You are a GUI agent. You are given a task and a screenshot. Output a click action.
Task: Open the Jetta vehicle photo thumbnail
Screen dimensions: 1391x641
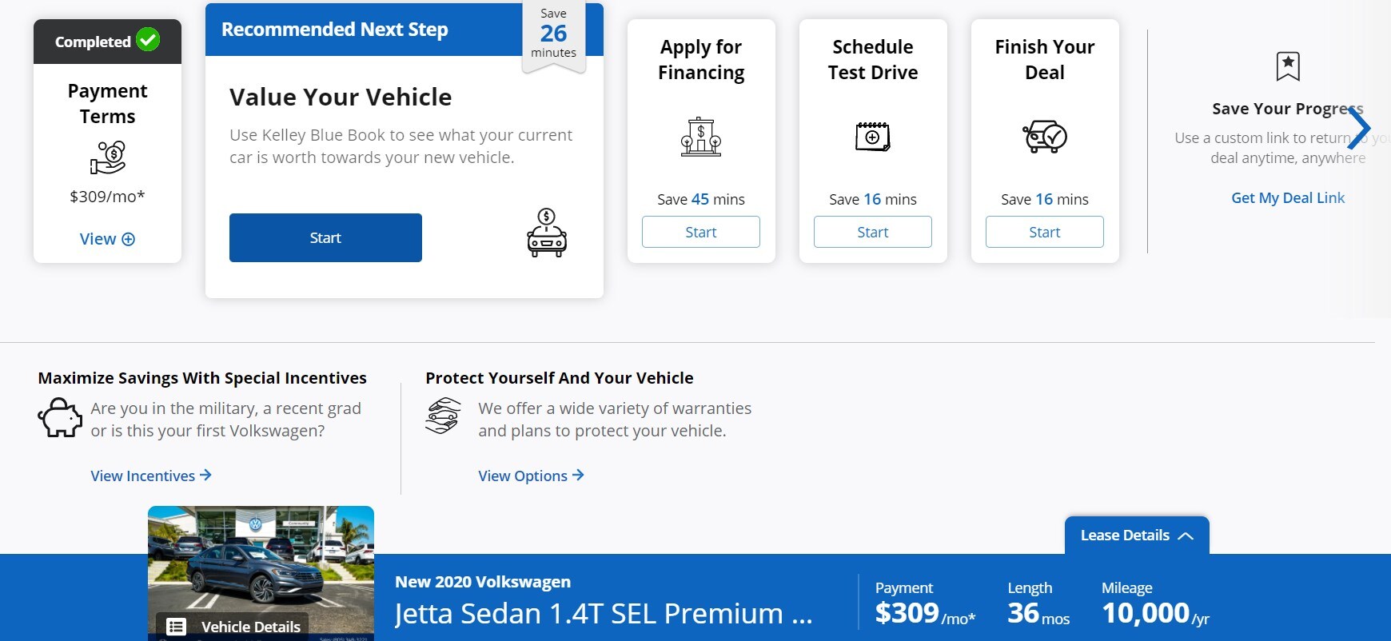pyautogui.click(x=261, y=573)
